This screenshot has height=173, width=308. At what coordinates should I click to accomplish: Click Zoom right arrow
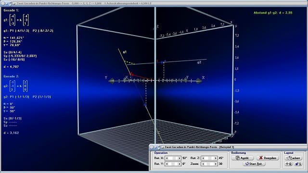[x=215, y=164]
